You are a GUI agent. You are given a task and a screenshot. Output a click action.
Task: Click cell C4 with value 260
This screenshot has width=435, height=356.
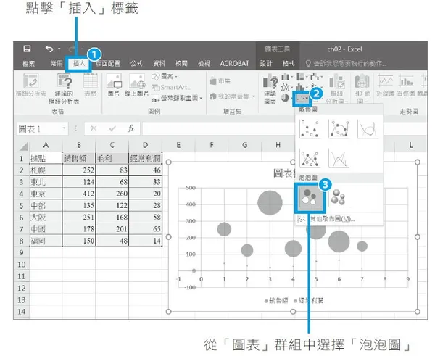tap(112, 194)
